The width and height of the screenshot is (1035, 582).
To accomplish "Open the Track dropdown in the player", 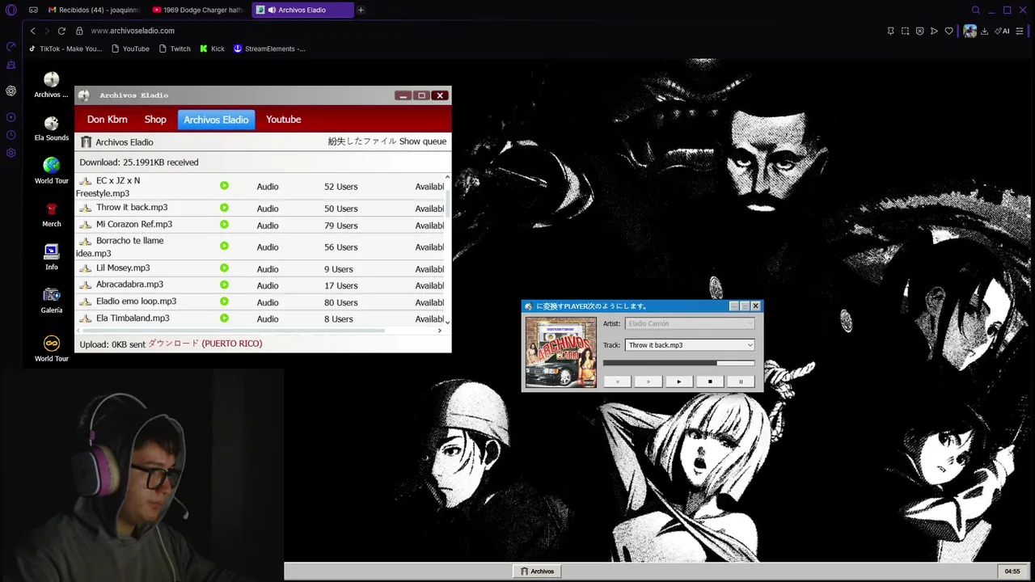I will pyautogui.click(x=690, y=345).
